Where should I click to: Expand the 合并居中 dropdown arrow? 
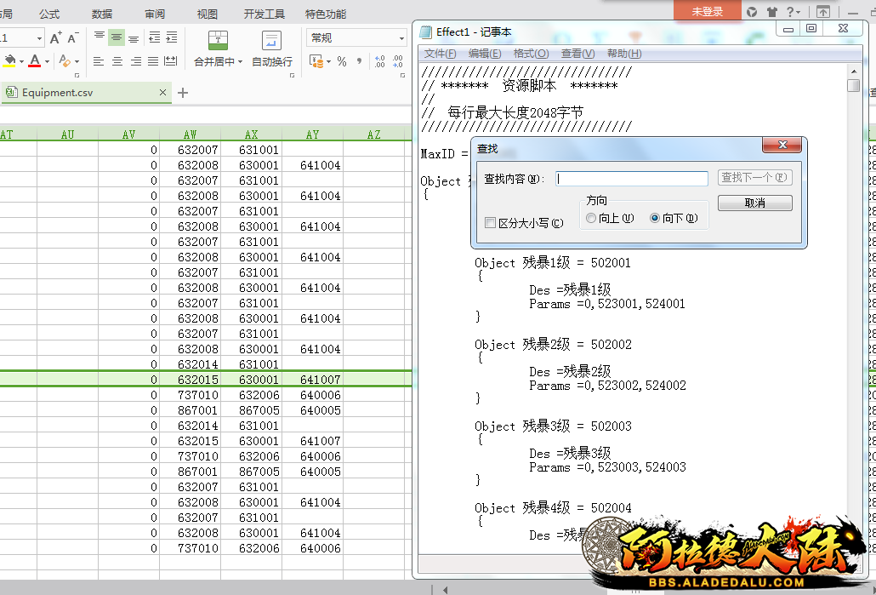point(241,62)
